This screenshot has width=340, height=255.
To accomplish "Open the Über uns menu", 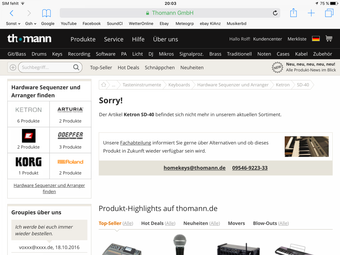I will pyautogui.click(x=165, y=39).
